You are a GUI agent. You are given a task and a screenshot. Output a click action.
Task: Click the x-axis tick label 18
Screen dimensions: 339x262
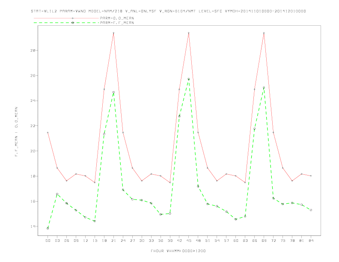point(104,241)
